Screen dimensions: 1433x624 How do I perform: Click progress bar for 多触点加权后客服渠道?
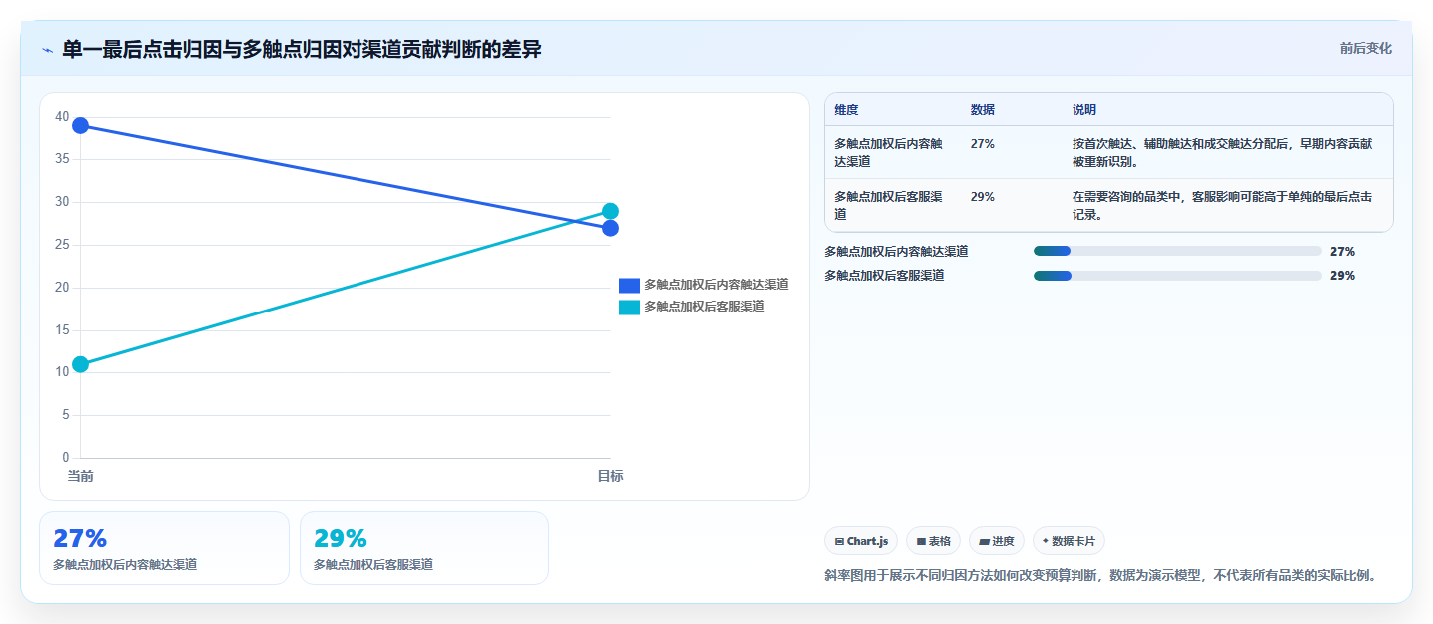[1177, 275]
